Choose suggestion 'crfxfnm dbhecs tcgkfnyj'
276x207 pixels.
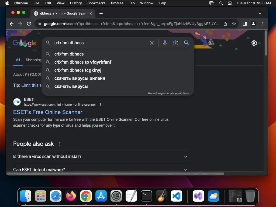[118, 70]
